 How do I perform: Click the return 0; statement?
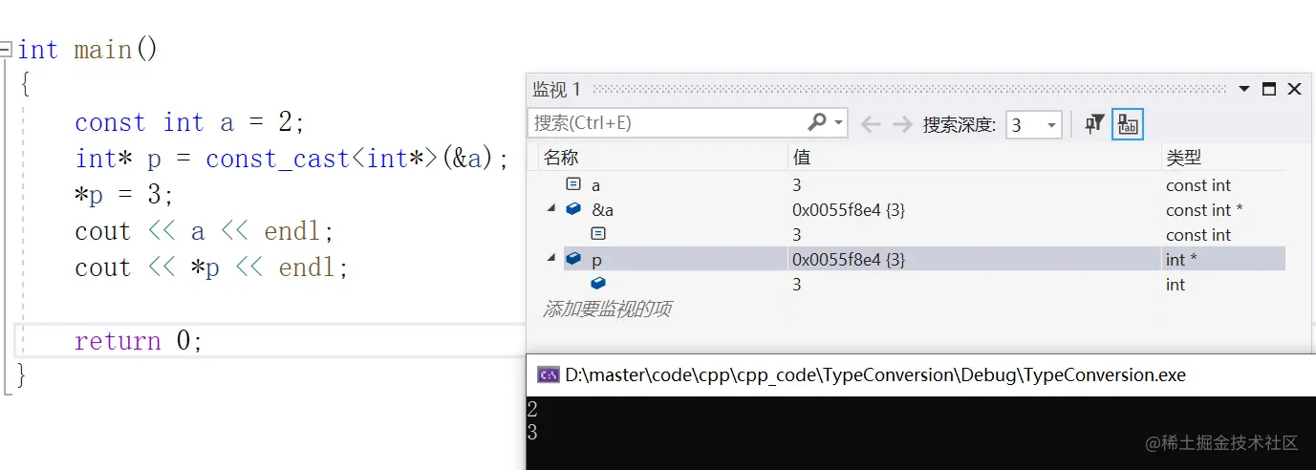point(139,341)
